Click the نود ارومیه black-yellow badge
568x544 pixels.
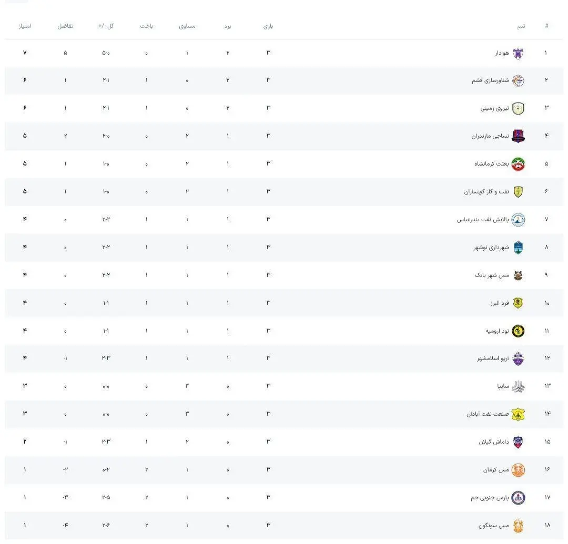tap(518, 331)
